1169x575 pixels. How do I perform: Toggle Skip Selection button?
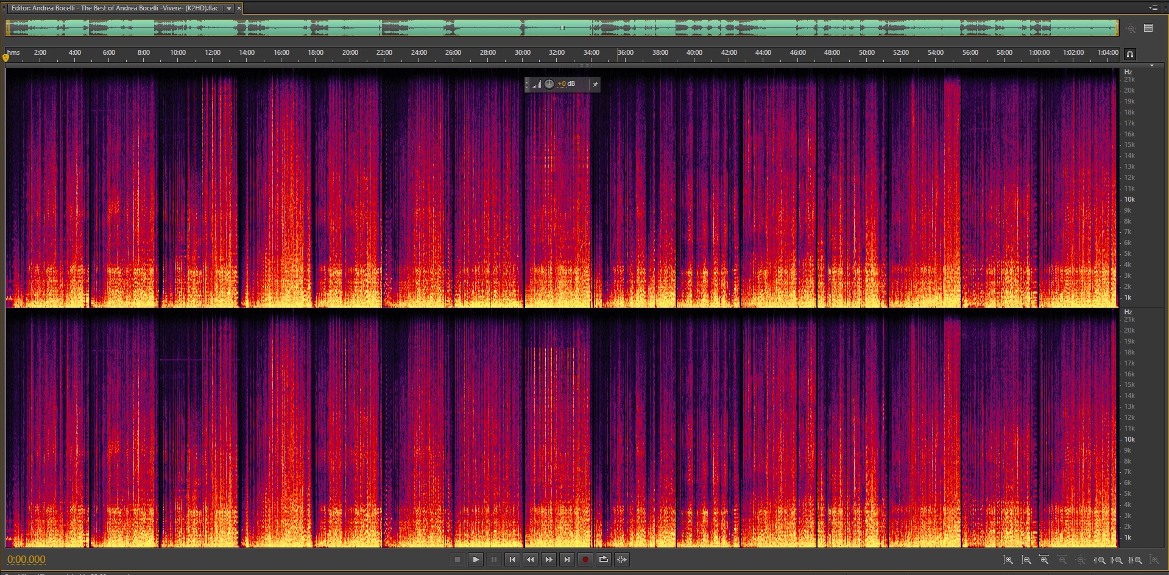(x=621, y=559)
